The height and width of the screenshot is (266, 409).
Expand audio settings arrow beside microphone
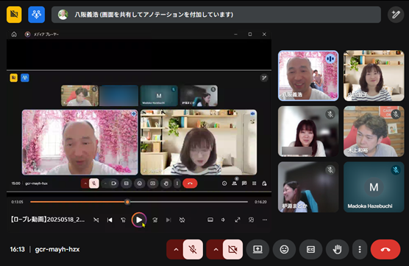(x=176, y=249)
